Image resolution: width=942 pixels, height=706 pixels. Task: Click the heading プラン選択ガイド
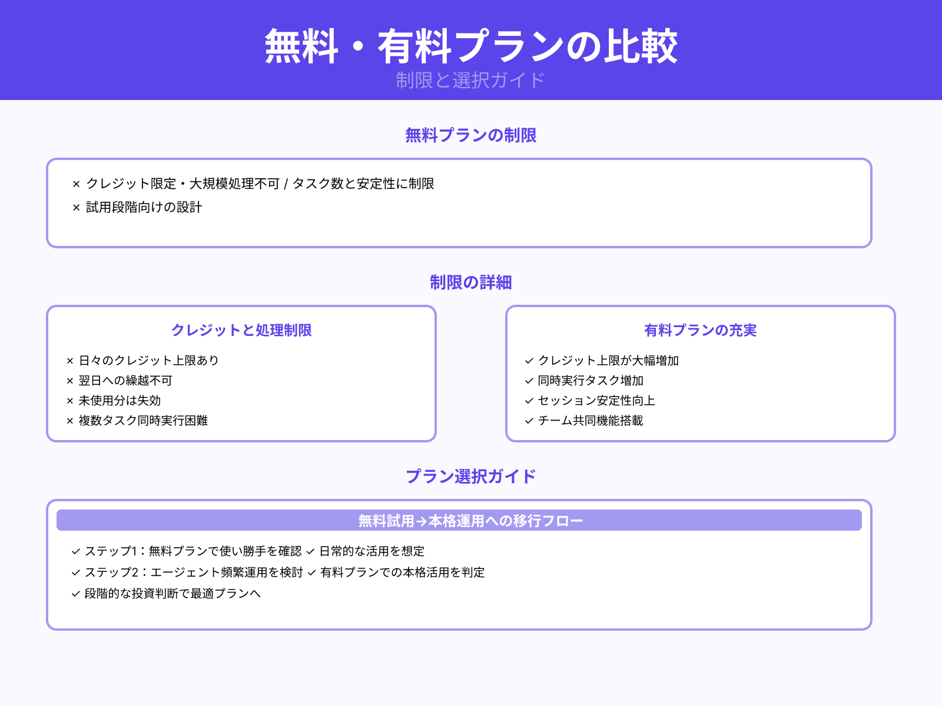[472, 475]
